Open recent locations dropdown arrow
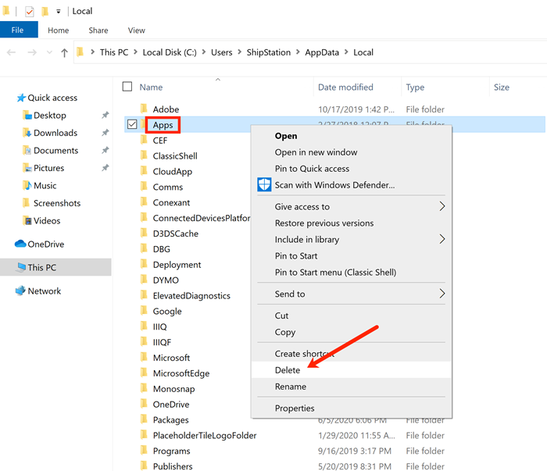547x471 pixels. pyautogui.click(x=49, y=52)
